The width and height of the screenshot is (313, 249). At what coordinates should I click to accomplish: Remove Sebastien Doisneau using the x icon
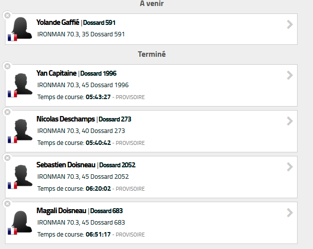7,158
